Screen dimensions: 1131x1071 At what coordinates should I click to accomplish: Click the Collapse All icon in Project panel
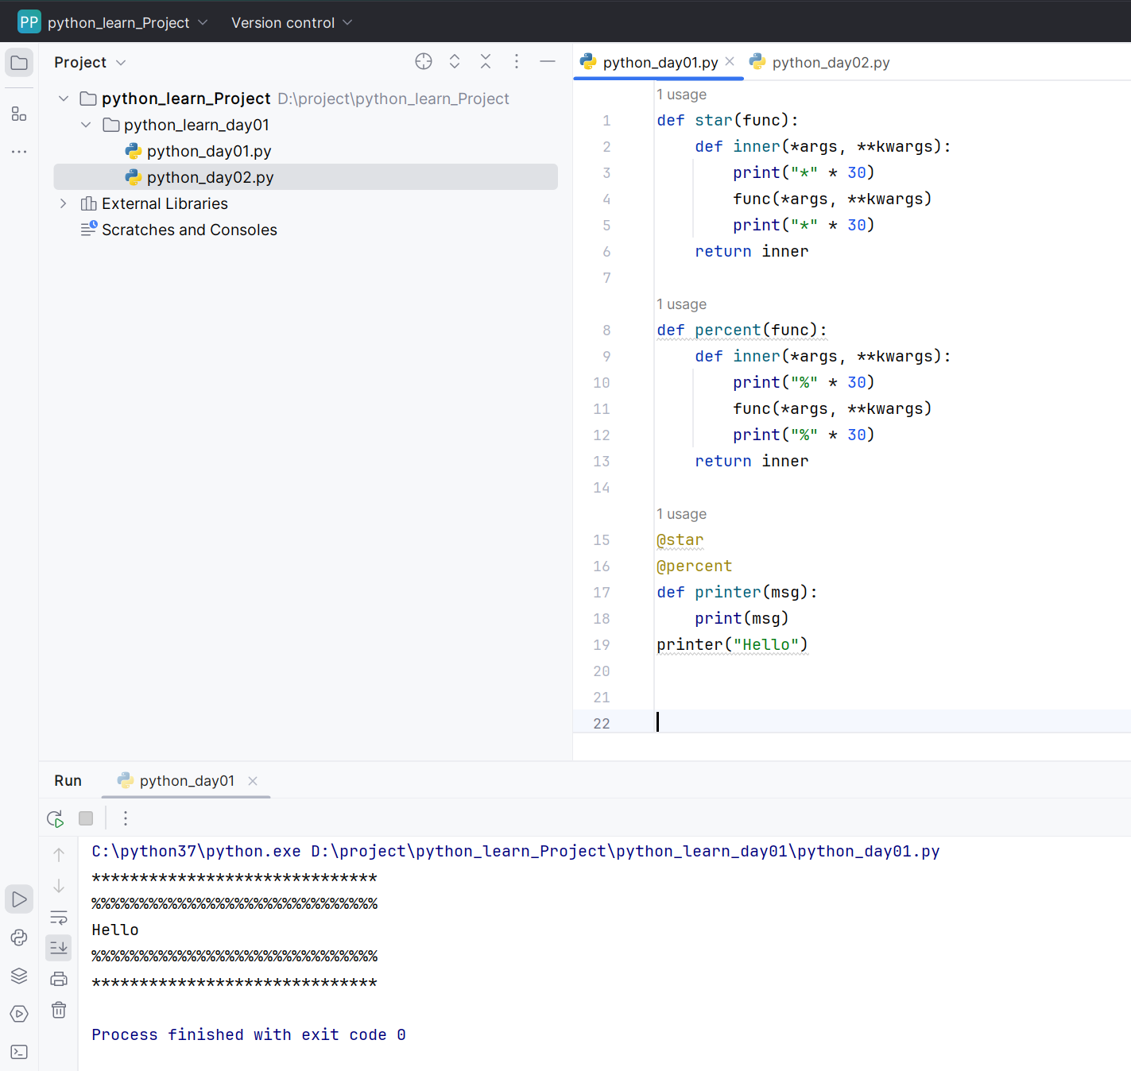point(486,61)
